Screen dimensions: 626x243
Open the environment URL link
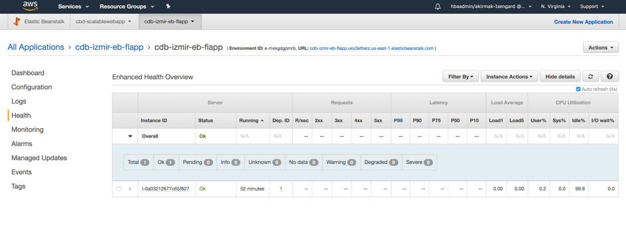372,48
